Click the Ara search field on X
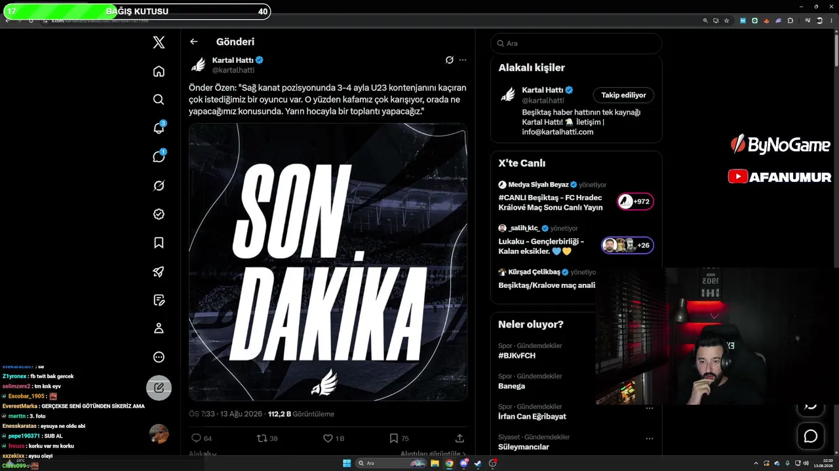Screen dimensions: 839x471 pos(576,43)
